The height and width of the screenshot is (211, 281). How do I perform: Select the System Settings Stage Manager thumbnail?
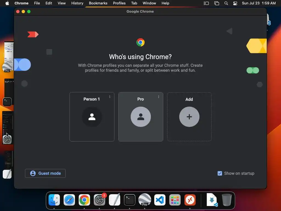8,128
